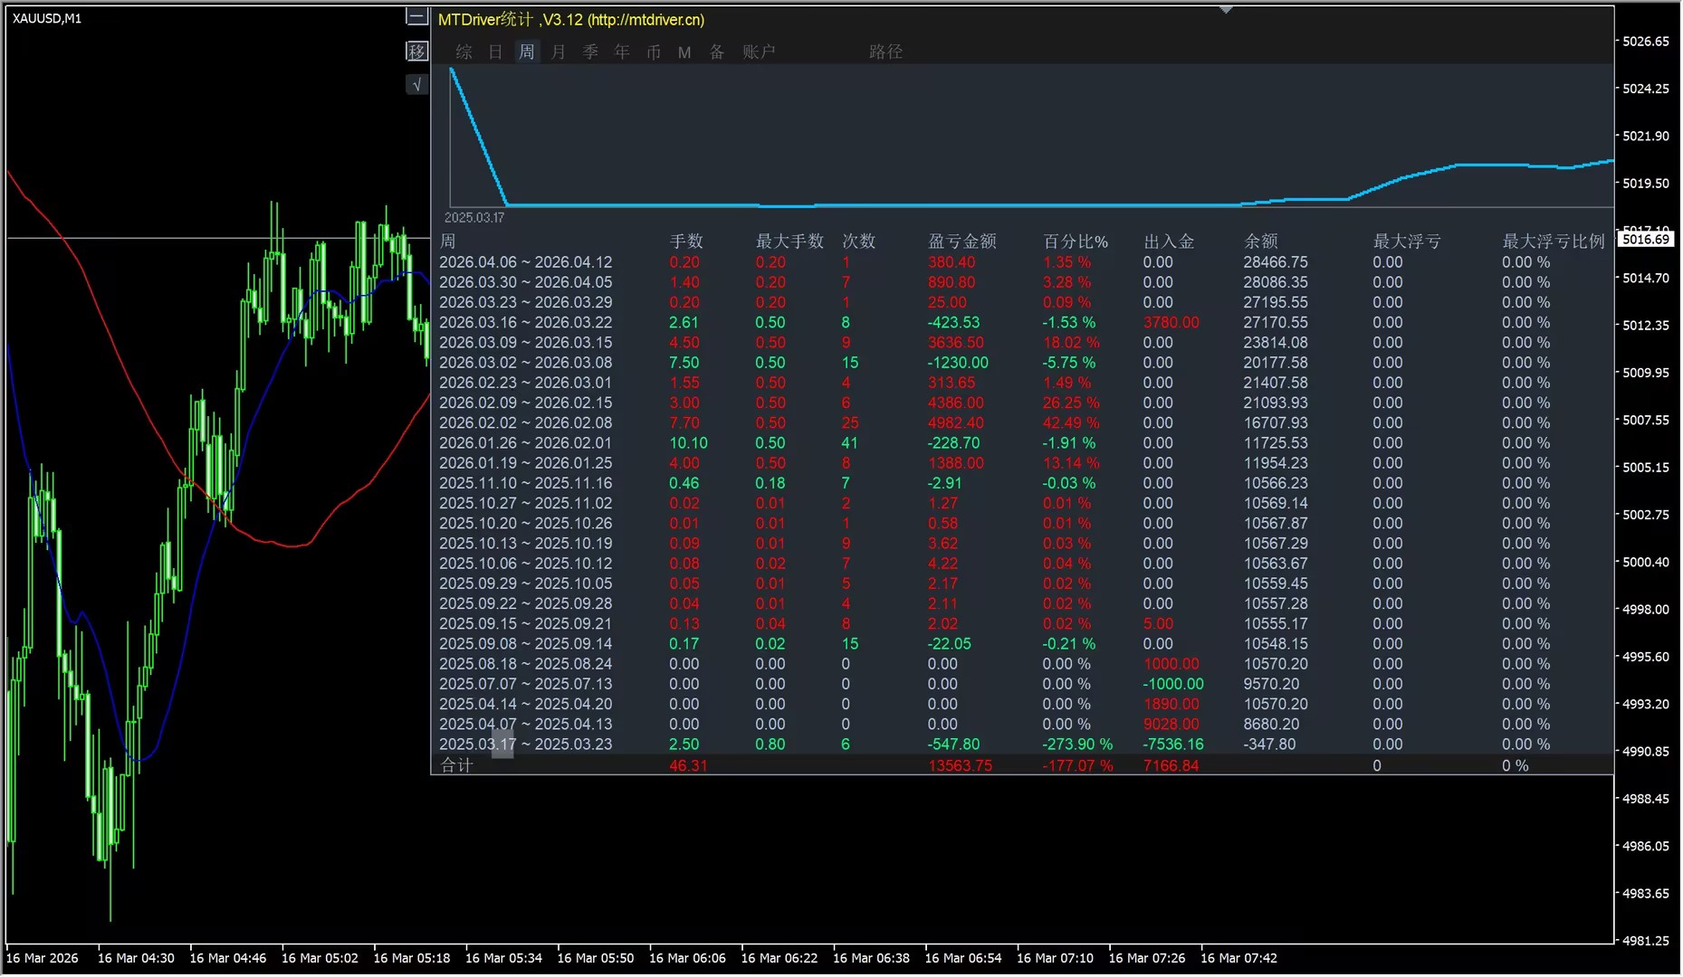Click the 5016.69 price marker on the scale

click(x=1645, y=239)
